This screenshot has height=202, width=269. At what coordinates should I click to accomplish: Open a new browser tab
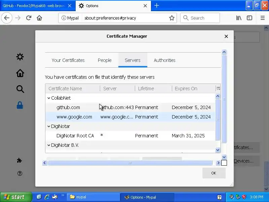click(x=156, y=5)
